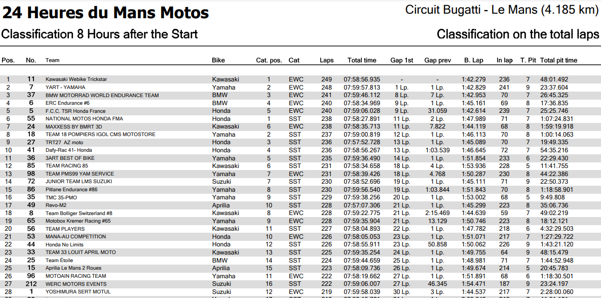Select the YOSHIMURA SERT MOTUL team row
The image size is (601, 298).
click(x=78, y=292)
